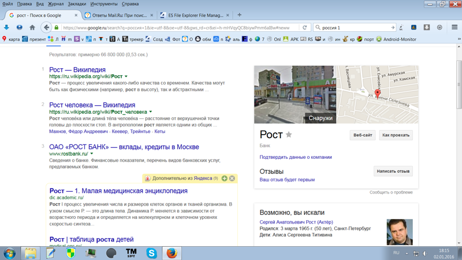
Task: Click the Firefox taskbar icon
Action: pyautogui.click(x=172, y=253)
